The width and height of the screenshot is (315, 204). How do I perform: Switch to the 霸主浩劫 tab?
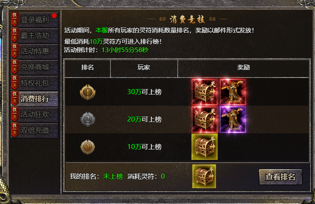[x=34, y=36]
